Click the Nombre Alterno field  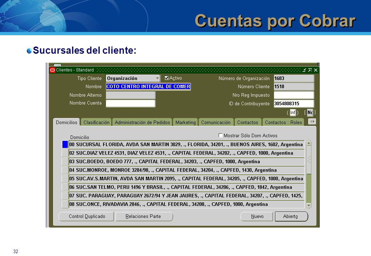click(131, 95)
